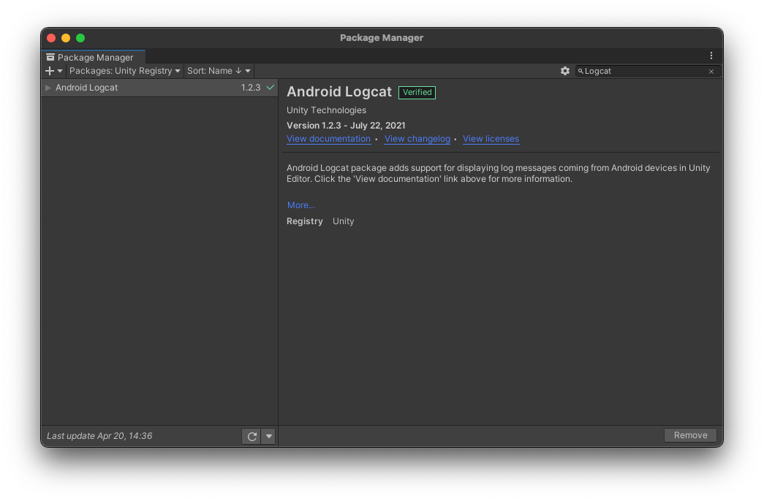Clear the Logcat search query
The image size is (764, 501).
(711, 71)
